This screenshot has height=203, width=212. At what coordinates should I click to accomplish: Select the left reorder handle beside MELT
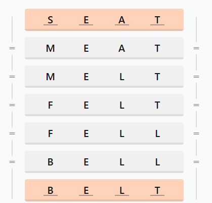[12, 77]
